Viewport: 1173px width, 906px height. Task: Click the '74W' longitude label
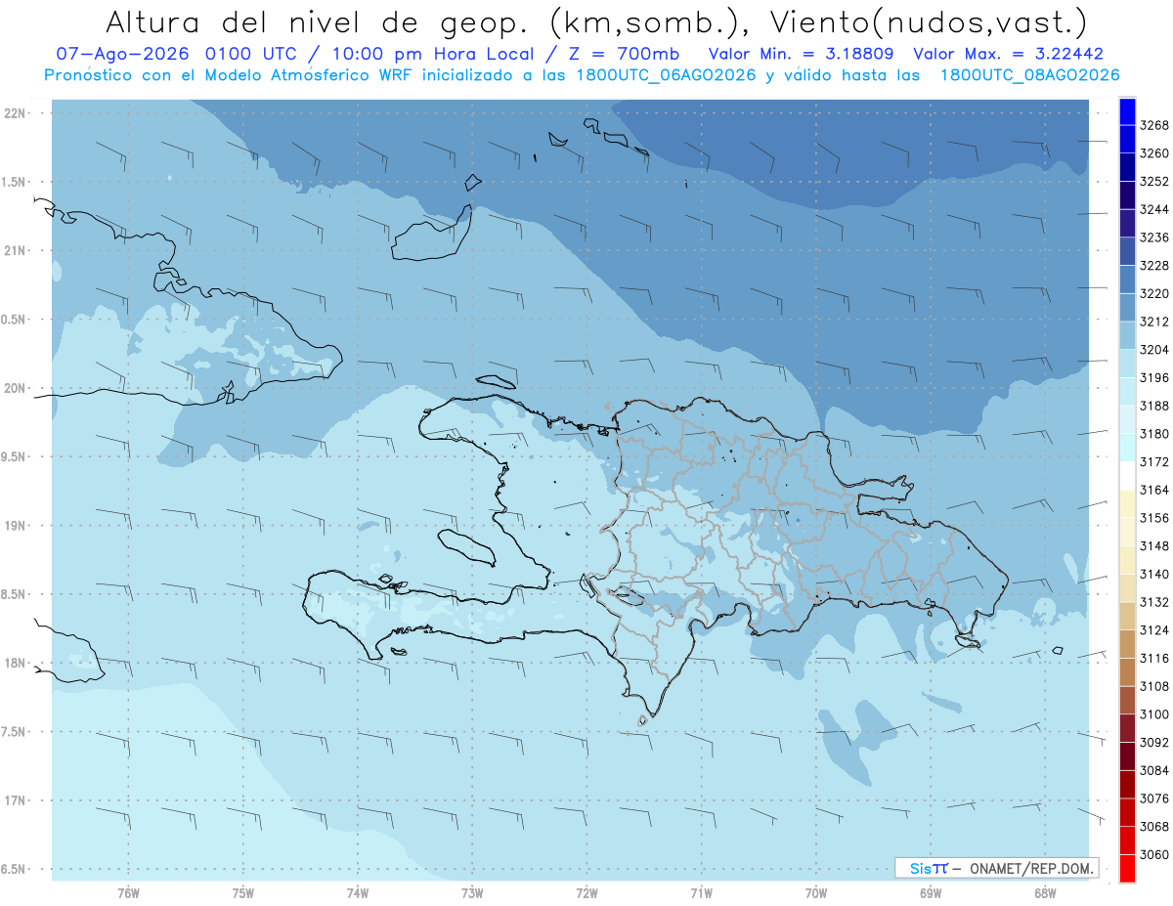357,892
